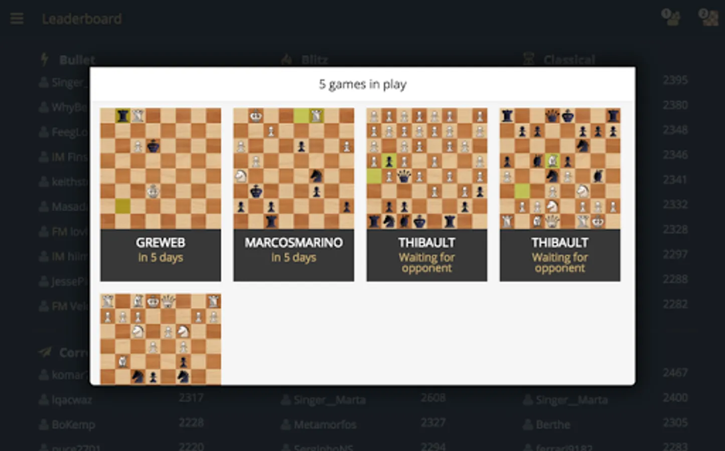725x451 pixels.
Task: Select the MARCOSMARINO opponent label
Action: pyautogui.click(x=294, y=243)
